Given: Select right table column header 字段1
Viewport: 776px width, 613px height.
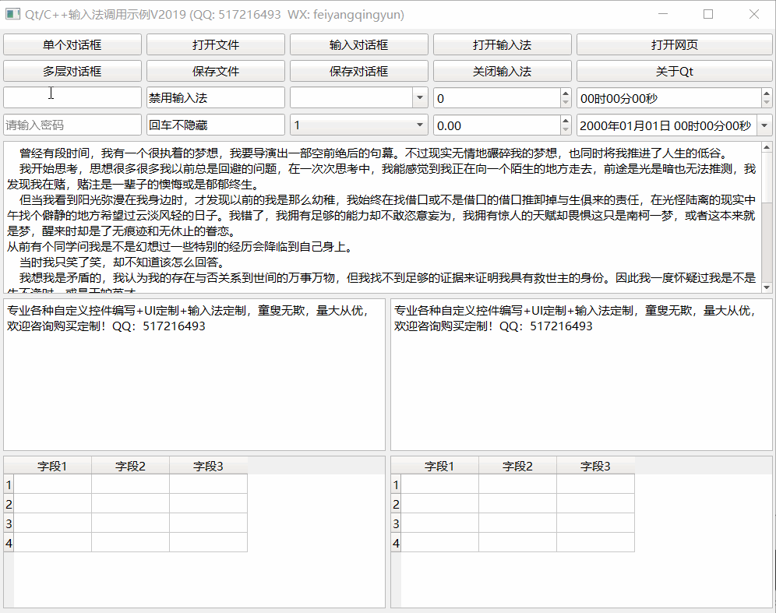Looking at the screenshot, I should pos(439,466).
